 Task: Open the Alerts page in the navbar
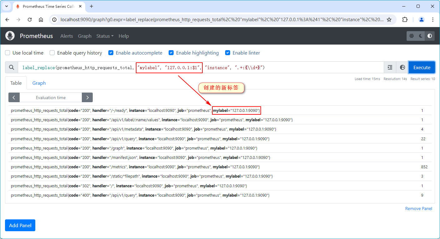coord(67,36)
